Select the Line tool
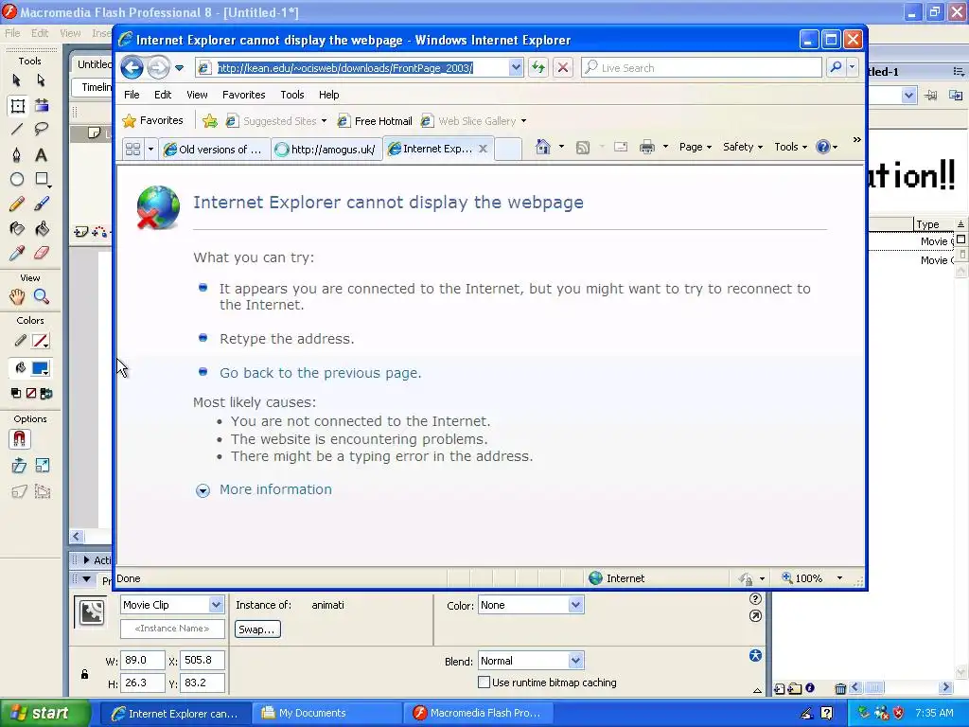Viewport: 969px width, 727px height. pyautogui.click(x=17, y=129)
